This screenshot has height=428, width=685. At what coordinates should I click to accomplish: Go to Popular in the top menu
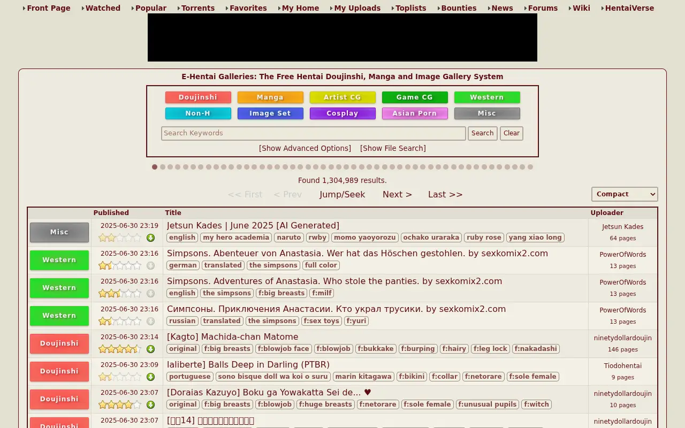click(151, 8)
